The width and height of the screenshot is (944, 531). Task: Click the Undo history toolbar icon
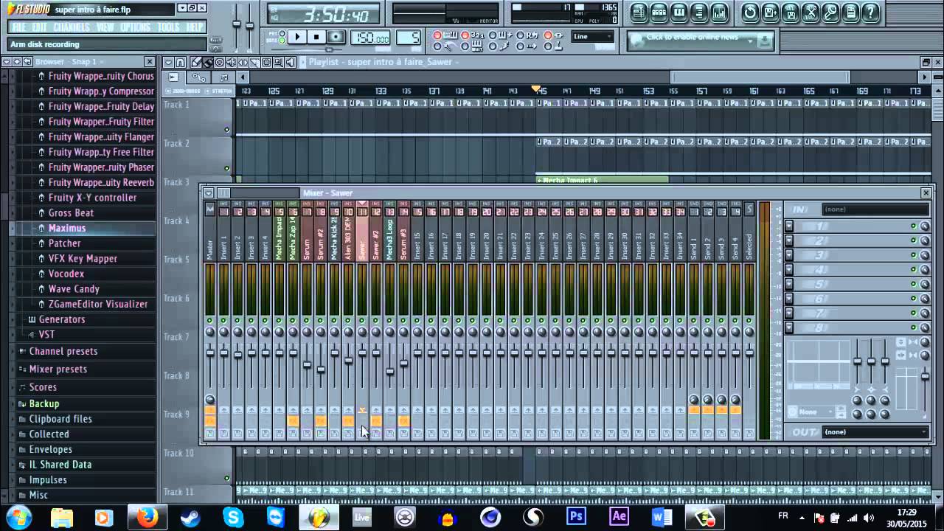[750, 12]
